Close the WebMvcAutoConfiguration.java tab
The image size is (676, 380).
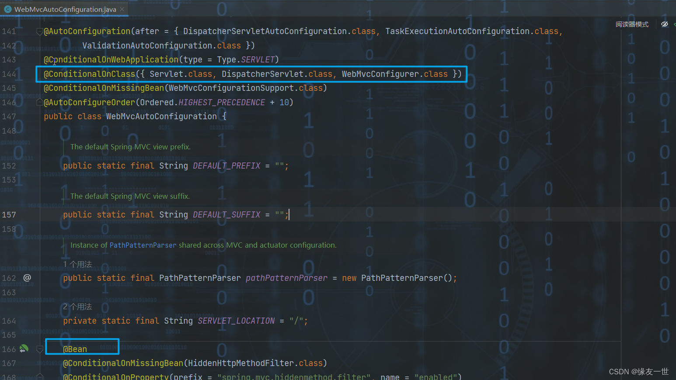(x=122, y=9)
